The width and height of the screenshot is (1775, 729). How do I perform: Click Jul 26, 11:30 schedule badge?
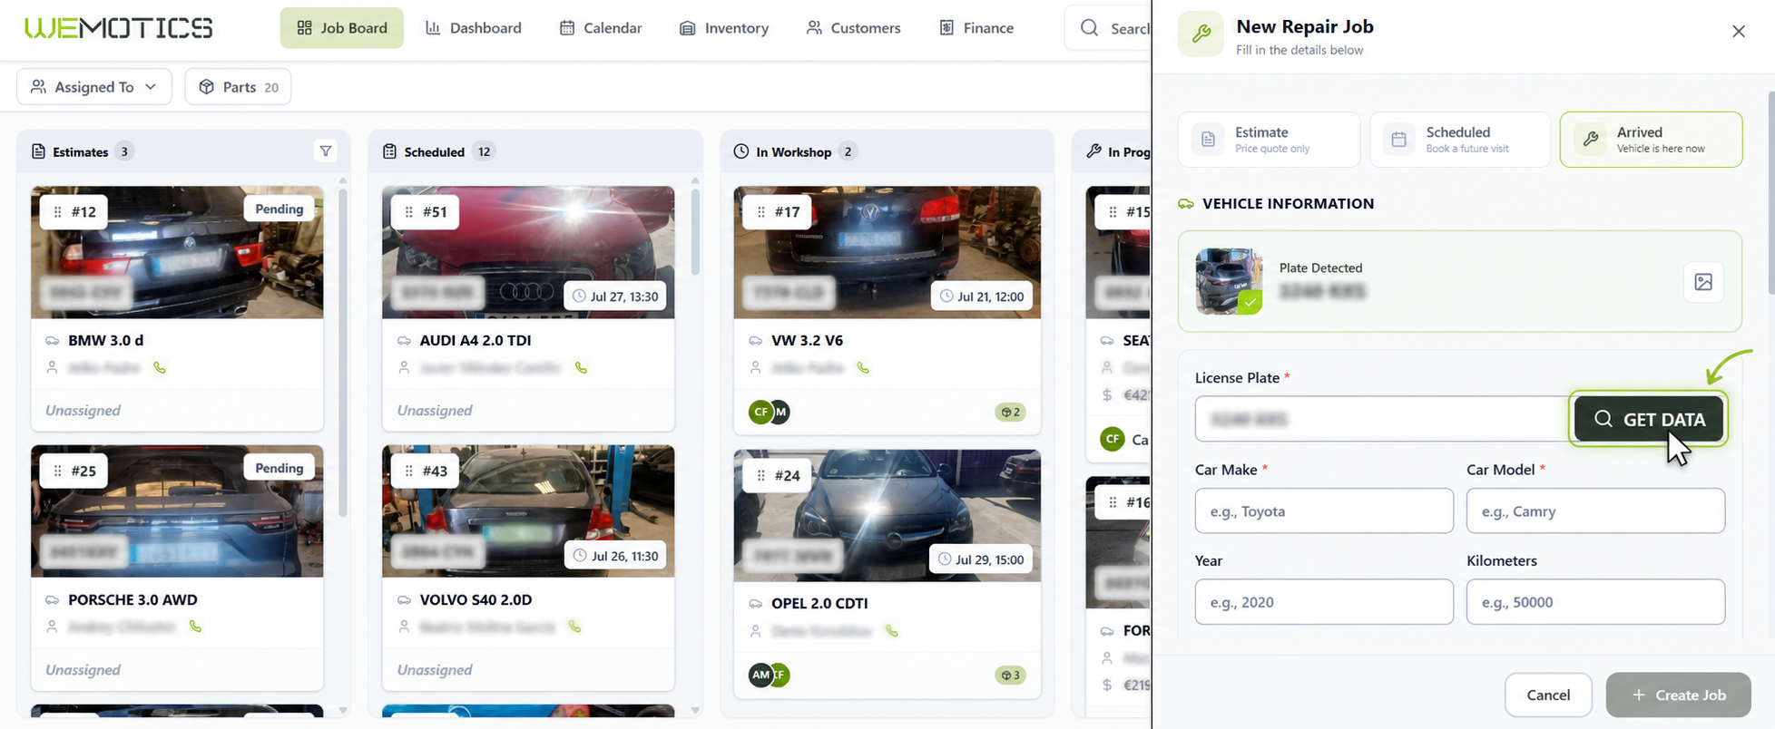click(x=615, y=556)
